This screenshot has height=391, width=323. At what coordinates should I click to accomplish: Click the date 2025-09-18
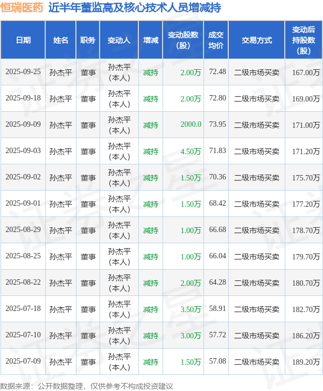click(23, 98)
